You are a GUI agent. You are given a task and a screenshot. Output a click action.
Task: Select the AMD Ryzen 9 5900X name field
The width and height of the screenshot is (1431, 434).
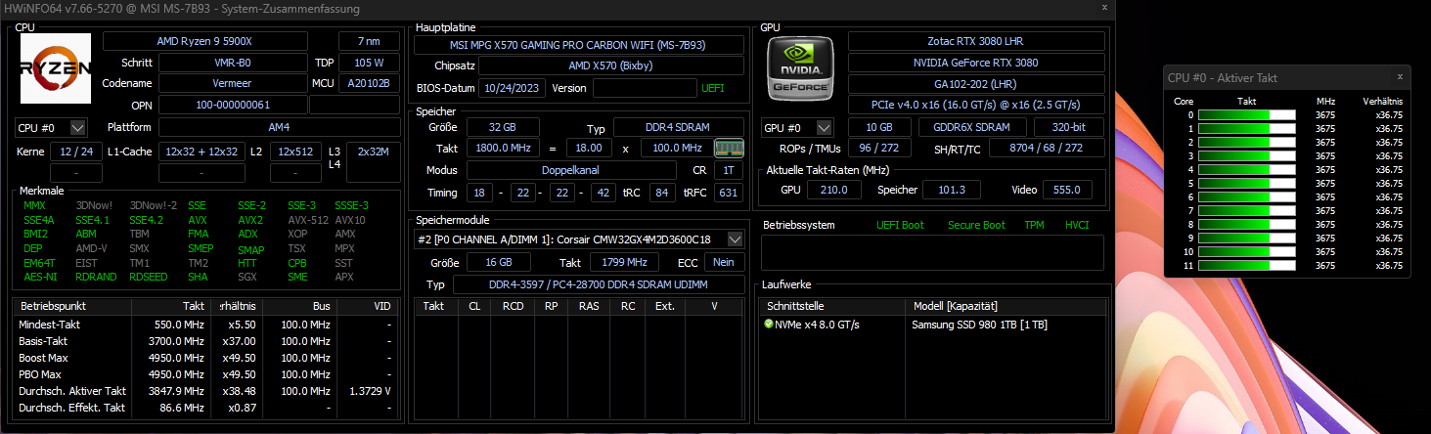coord(204,41)
